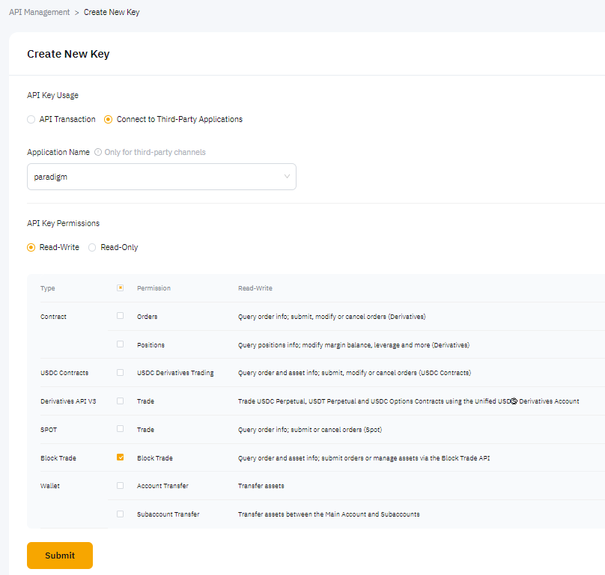The image size is (605, 575).
Task: Tick the SPOT Trade checkbox
Action: (x=120, y=429)
